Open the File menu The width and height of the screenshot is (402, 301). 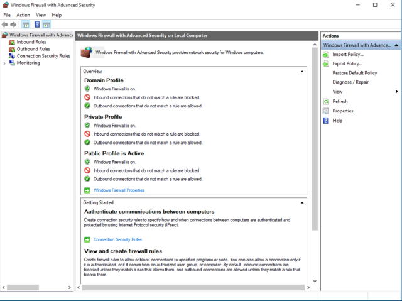[7, 15]
